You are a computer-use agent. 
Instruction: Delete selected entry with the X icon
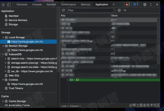click(x=125, y=10)
